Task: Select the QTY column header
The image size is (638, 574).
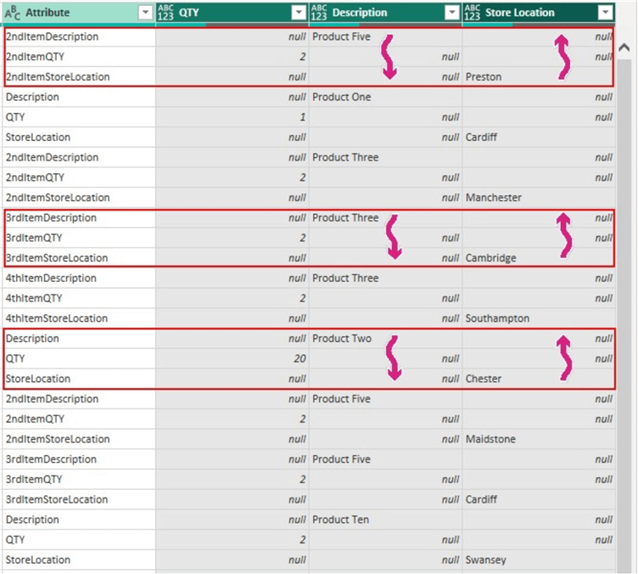Action: pyautogui.click(x=232, y=13)
